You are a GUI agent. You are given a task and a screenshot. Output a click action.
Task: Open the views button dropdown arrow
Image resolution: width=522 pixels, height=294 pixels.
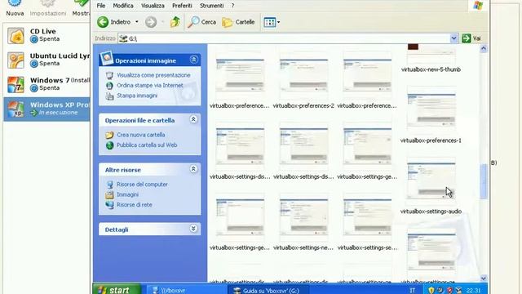[x=278, y=22]
